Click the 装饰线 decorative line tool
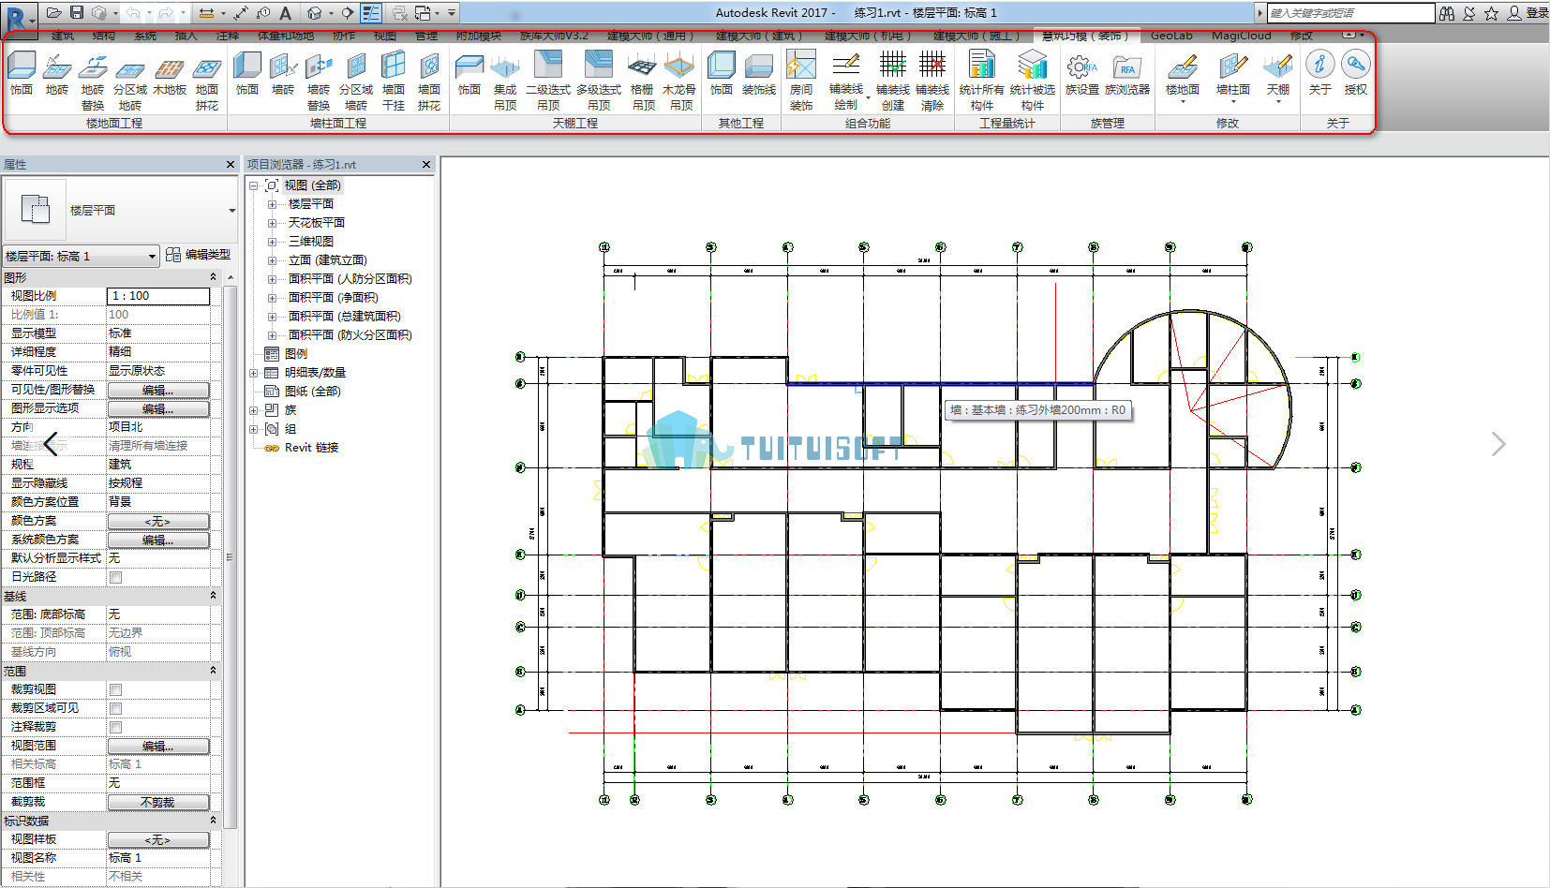The width and height of the screenshot is (1550, 888). coord(759,75)
